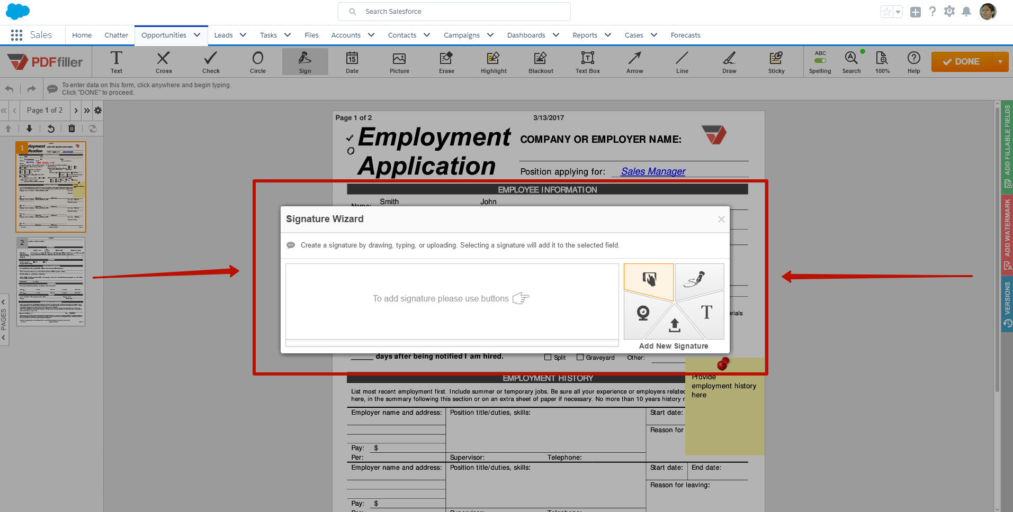This screenshot has height=512, width=1013.
Task: Select the Circle tool
Action: click(258, 61)
